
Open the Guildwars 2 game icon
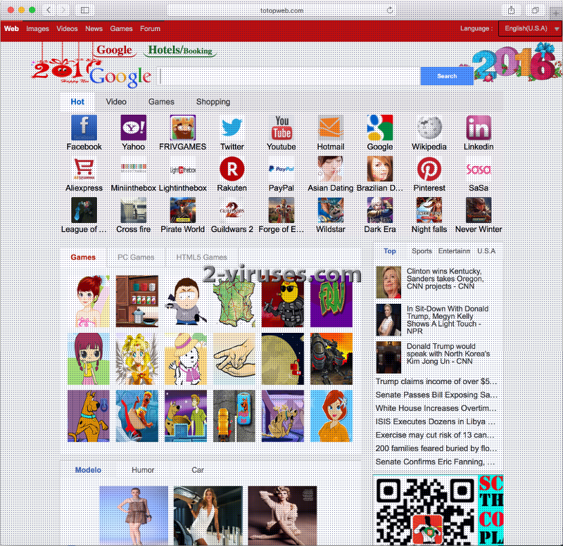[232, 210]
